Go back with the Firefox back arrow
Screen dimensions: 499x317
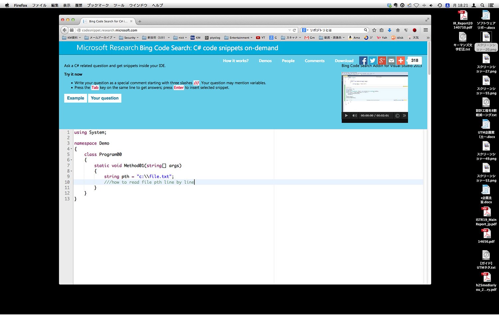click(65, 30)
